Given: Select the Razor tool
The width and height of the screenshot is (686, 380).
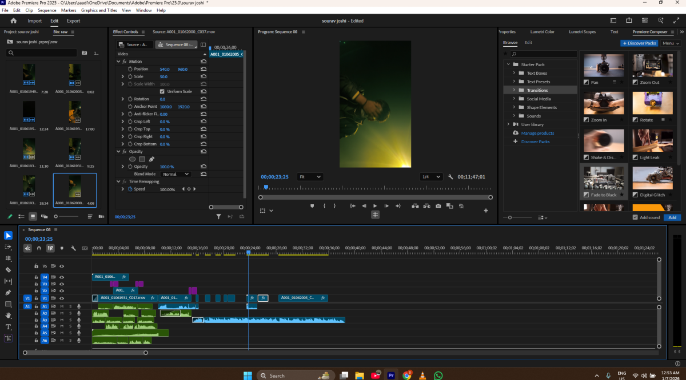Looking at the screenshot, I should tap(8, 270).
